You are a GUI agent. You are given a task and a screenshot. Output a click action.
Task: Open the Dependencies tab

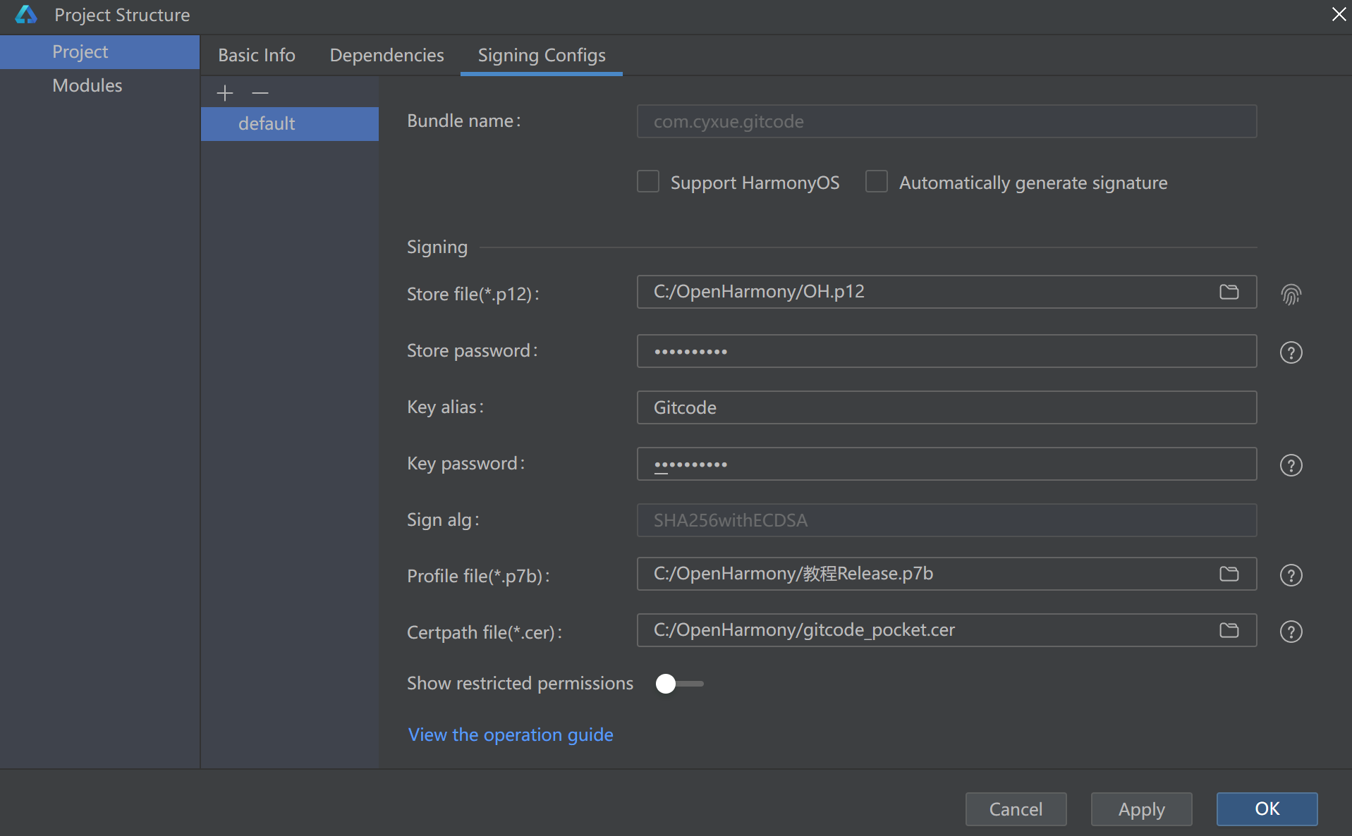(386, 55)
